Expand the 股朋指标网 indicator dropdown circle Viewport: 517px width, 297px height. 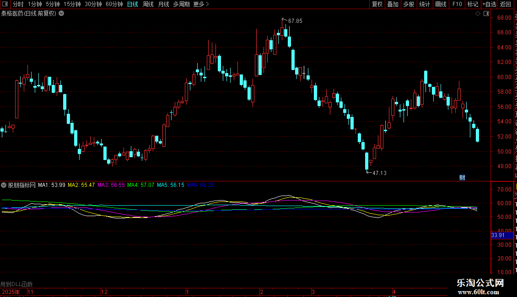pos(4,185)
